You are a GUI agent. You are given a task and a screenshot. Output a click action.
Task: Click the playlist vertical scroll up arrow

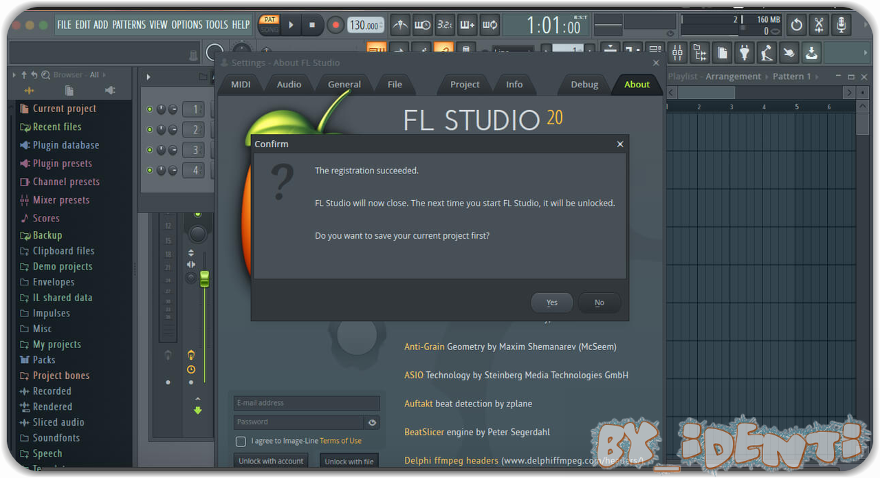862,107
